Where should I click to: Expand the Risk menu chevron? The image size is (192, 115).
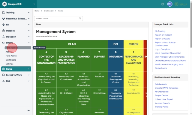tap(29, 81)
